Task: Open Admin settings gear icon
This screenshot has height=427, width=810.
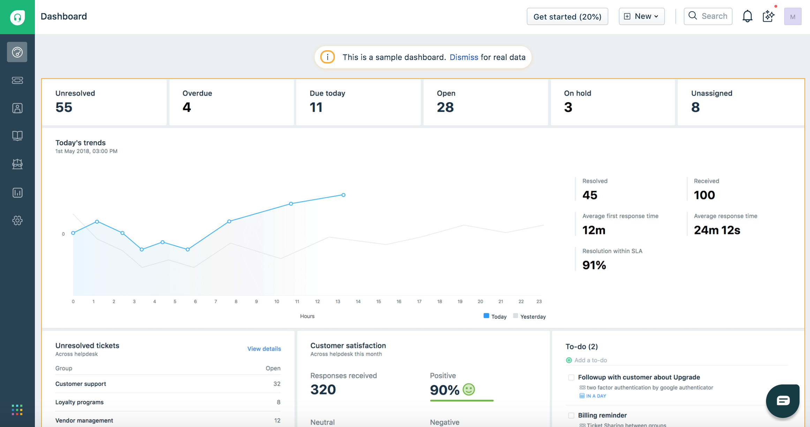Action: point(17,220)
